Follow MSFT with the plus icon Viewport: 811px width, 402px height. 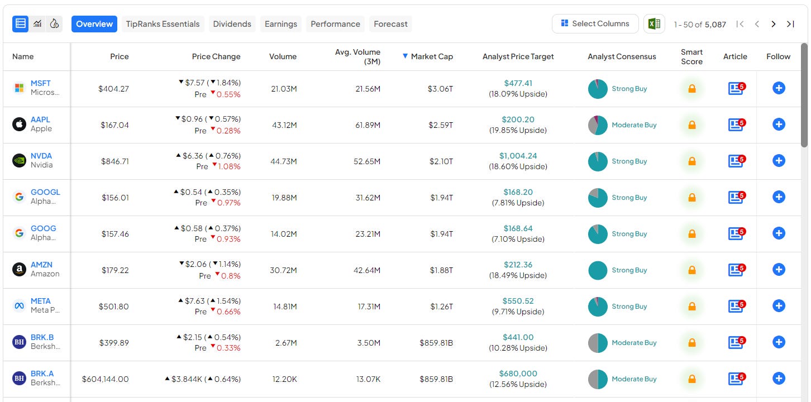[779, 88]
